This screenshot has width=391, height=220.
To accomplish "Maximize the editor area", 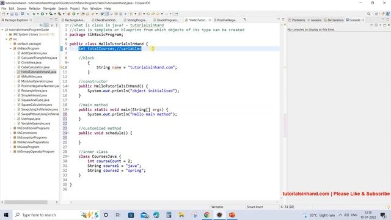I will 283,20.
